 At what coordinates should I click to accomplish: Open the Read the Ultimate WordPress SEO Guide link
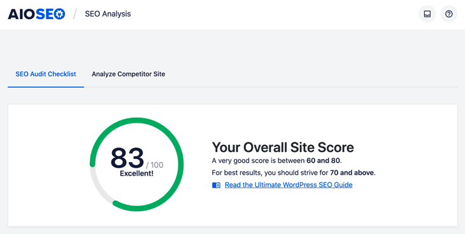[x=289, y=185]
